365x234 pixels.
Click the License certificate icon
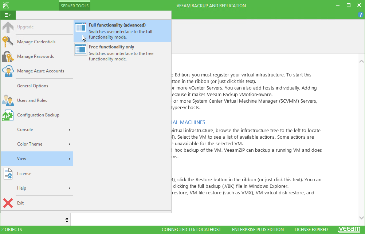tap(8, 174)
